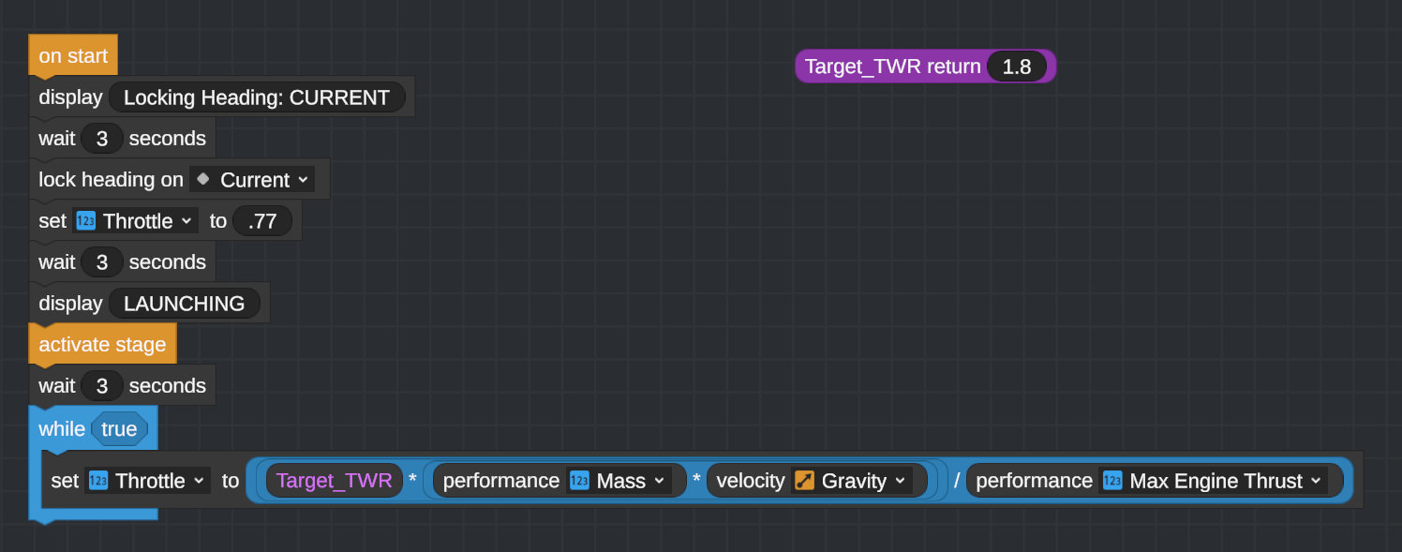Select the activate stage block
The width and height of the screenshot is (1402, 552).
point(102,344)
